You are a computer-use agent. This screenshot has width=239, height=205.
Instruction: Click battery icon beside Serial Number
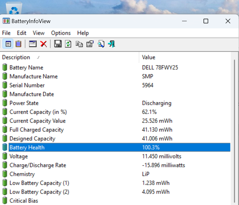click(5, 85)
